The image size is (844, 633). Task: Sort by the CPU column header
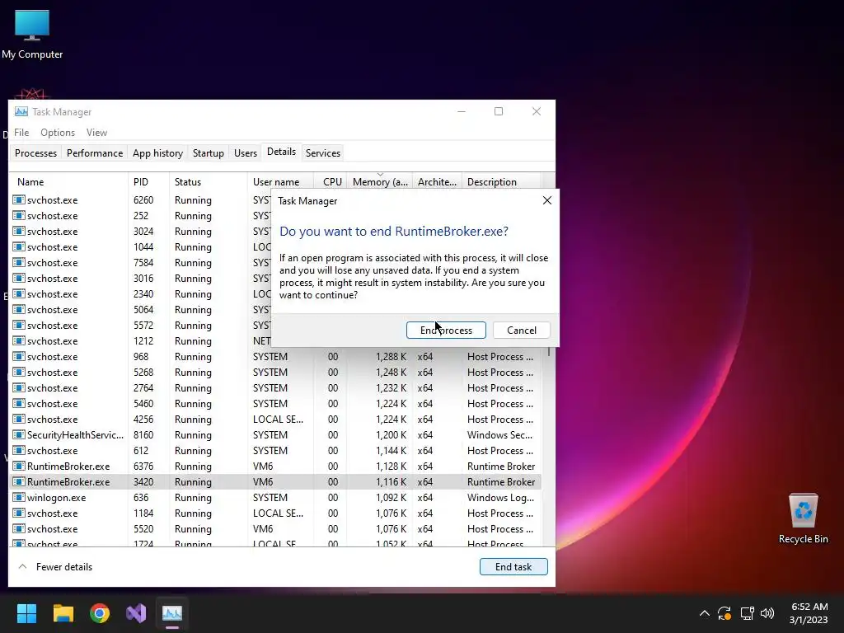tap(331, 182)
